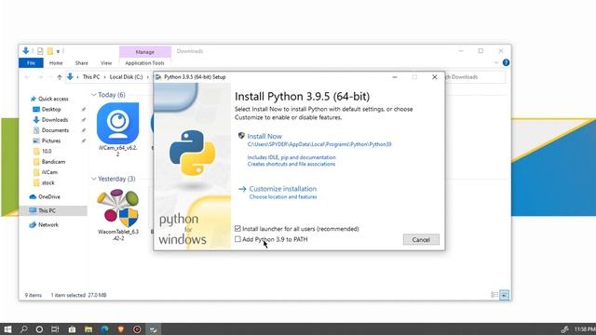This screenshot has height=335, width=596.
Task: Open Bandicam recorder taskbar icon
Action: (x=137, y=329)
